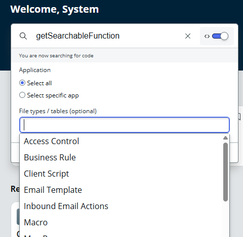
Task: Click the code brackets icon beside the toggle
Action: pyautogui.click(x=207, y=36)
